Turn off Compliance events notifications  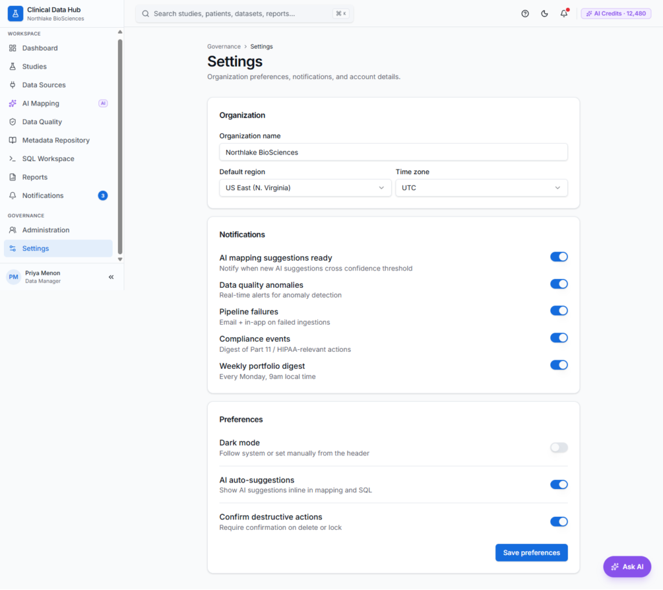[559, 338]
